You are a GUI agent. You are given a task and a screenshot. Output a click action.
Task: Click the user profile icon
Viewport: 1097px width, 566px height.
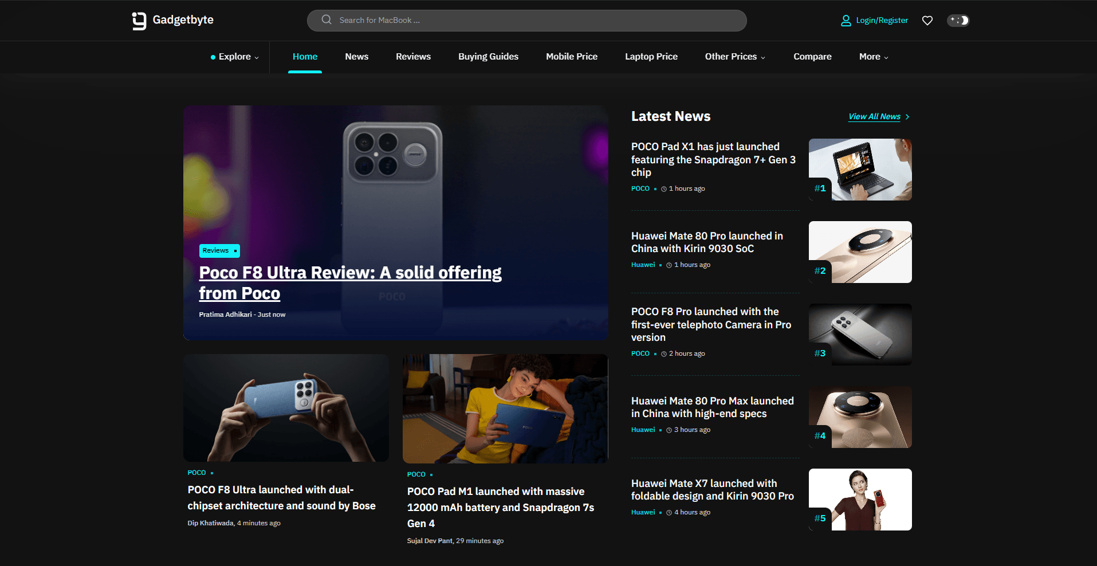846,21
